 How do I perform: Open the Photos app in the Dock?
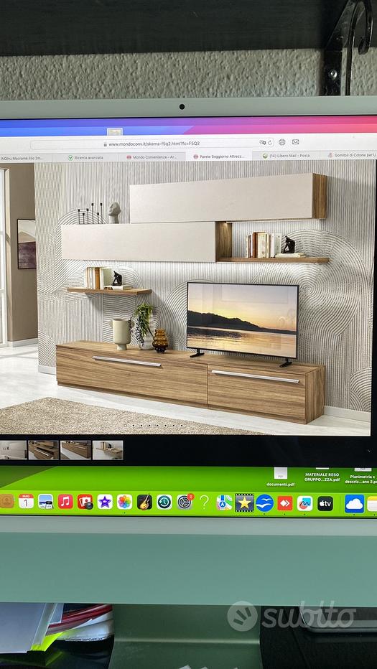pos(125,502)
